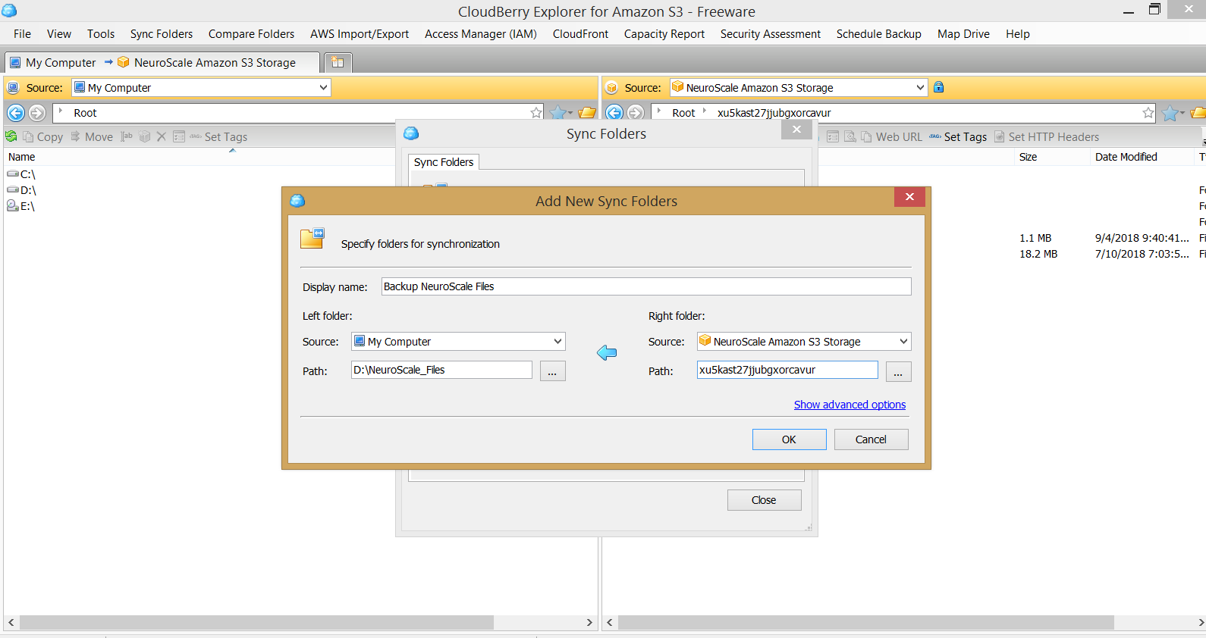1206x638 pixels.
Task: Open the Access Manager (IAM) menu
Action: click(x=481, y=34)
